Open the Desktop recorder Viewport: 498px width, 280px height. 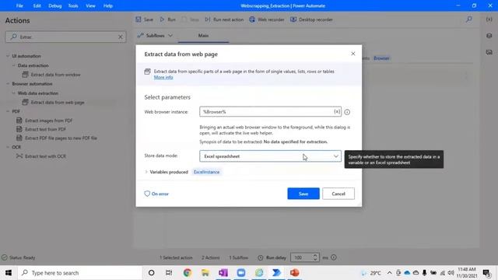(x=311, y=19)
